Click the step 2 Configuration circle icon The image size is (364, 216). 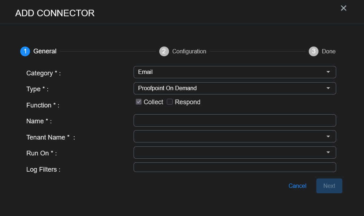coord(164,51)
